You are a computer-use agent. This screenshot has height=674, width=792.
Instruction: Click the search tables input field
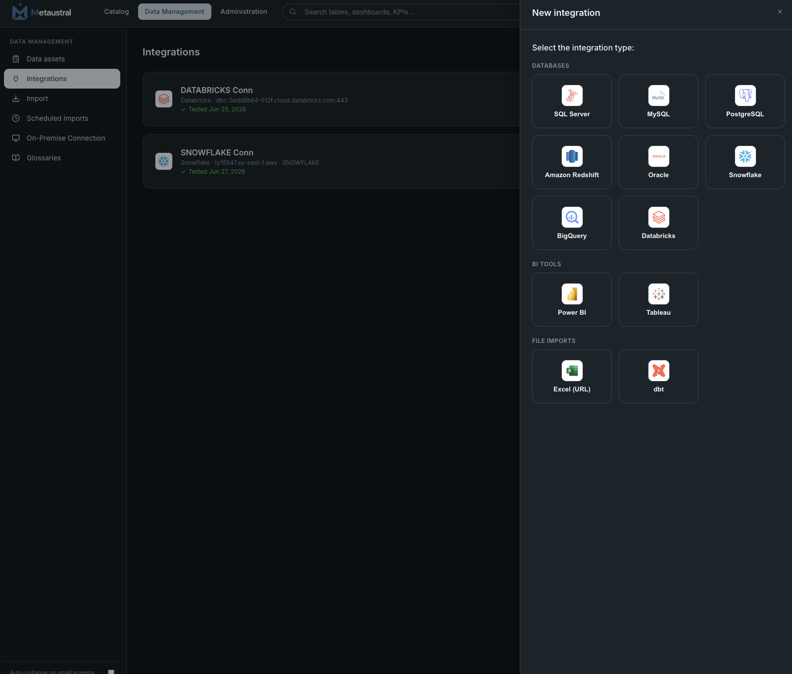[x=401, y=12]
